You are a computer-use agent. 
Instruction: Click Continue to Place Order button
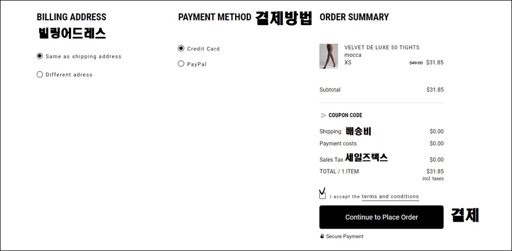tap(381, 217)
